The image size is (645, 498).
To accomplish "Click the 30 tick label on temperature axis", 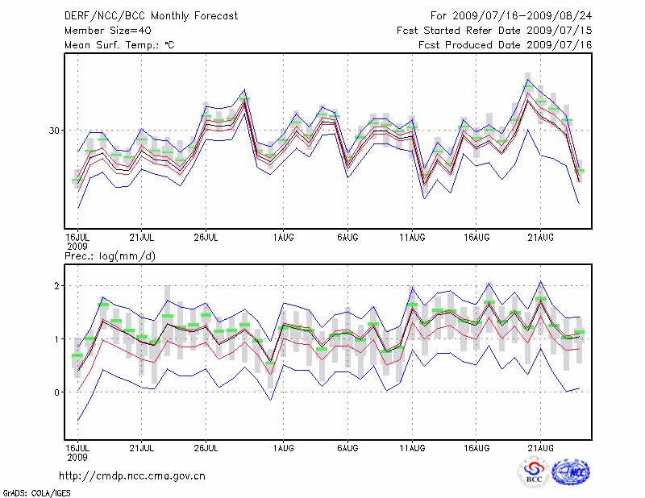I will (55, 131).
